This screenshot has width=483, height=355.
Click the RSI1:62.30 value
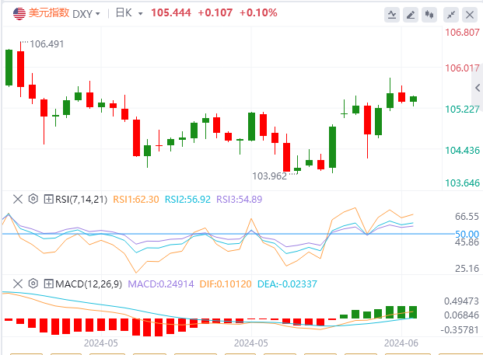(136, 200)
